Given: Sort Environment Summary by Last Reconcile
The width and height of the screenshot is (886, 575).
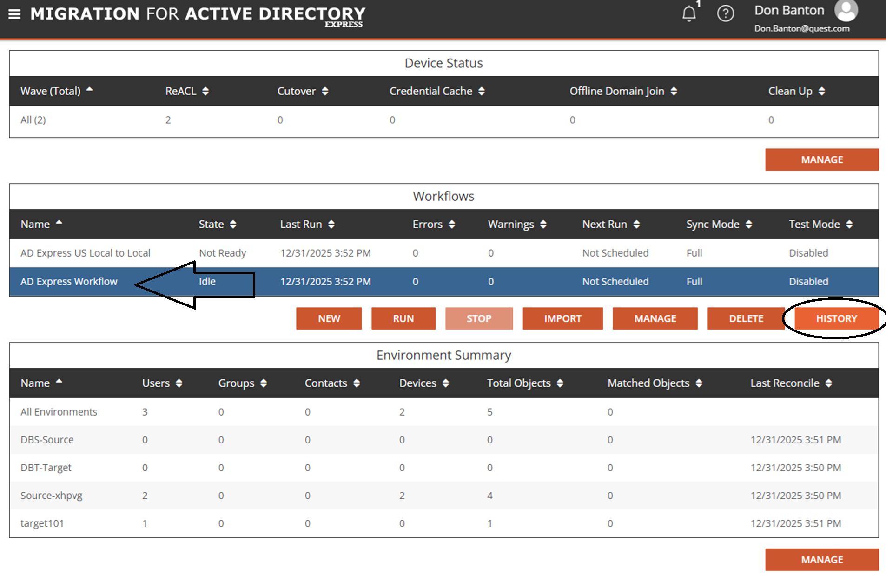Looking at the screenshot, I should 791,383.
